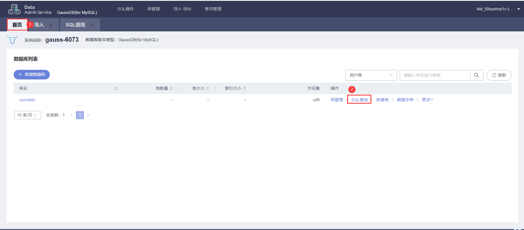Click the Data Admin Service logo icon
The image size is (524, 230).
[x=14, y=9]
